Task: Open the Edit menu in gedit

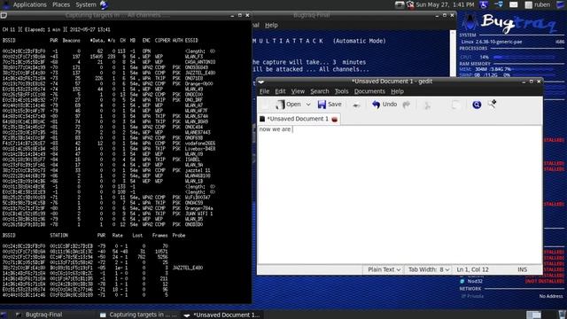Action: (x=280, y=91)
